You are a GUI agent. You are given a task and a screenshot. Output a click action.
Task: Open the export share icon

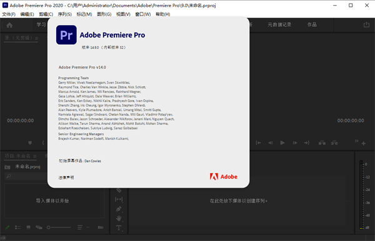coord(366,24)
